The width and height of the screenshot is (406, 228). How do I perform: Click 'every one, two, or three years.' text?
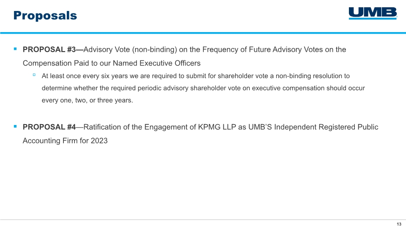(x=87, y=100)
